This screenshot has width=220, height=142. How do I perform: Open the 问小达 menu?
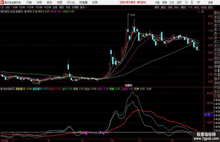click(71, 2)
